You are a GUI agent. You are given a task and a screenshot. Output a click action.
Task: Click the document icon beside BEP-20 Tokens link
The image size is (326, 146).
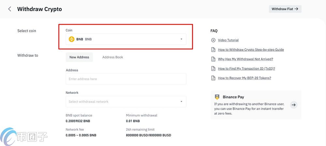click(213, 78)
